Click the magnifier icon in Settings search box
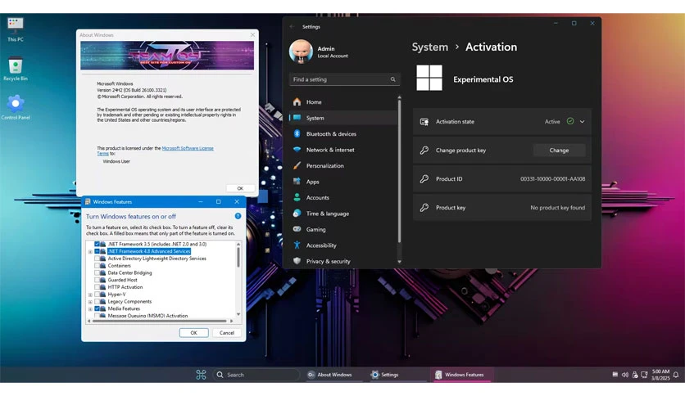Image resolution: width=685 pixels, height=396 pixels. (x=392, y=79)
